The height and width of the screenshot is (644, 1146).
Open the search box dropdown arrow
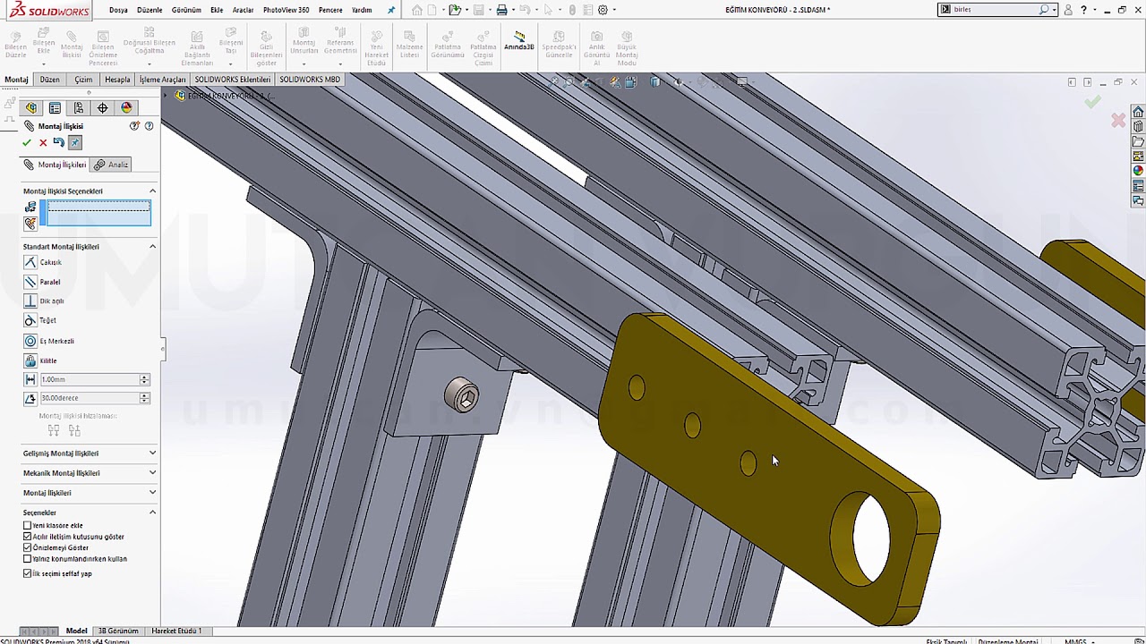pos(1055,10)
